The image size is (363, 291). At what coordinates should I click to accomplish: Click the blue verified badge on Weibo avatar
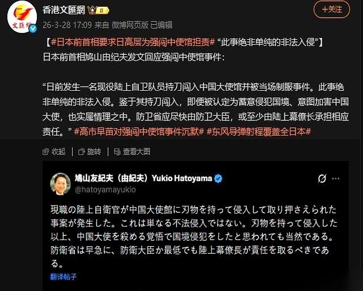click(33, 28)
